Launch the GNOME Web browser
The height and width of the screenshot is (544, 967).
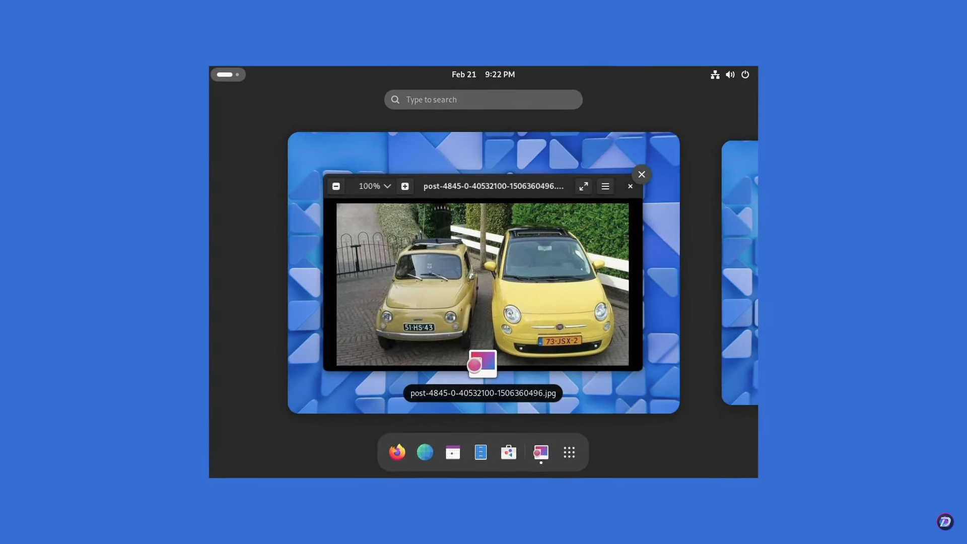[x=425, y=452]
